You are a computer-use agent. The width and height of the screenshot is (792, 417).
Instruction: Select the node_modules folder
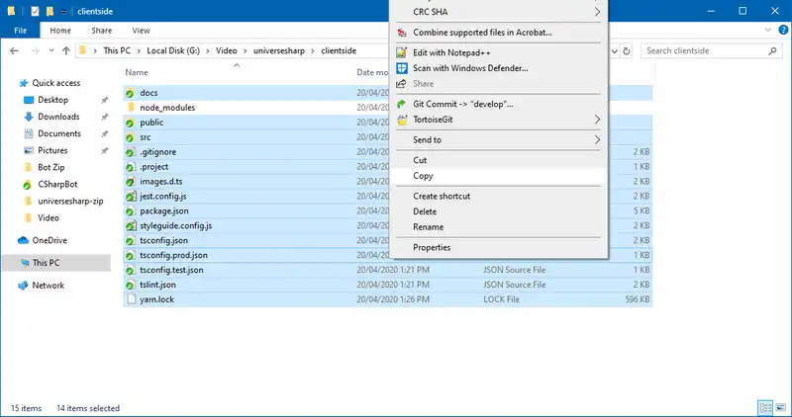[167, 108]
